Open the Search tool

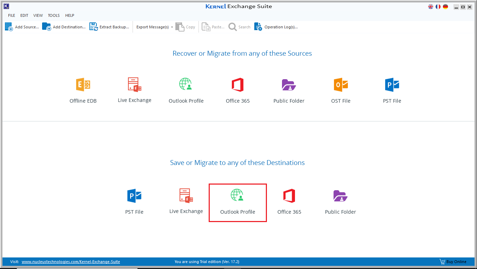pos(240,27)
